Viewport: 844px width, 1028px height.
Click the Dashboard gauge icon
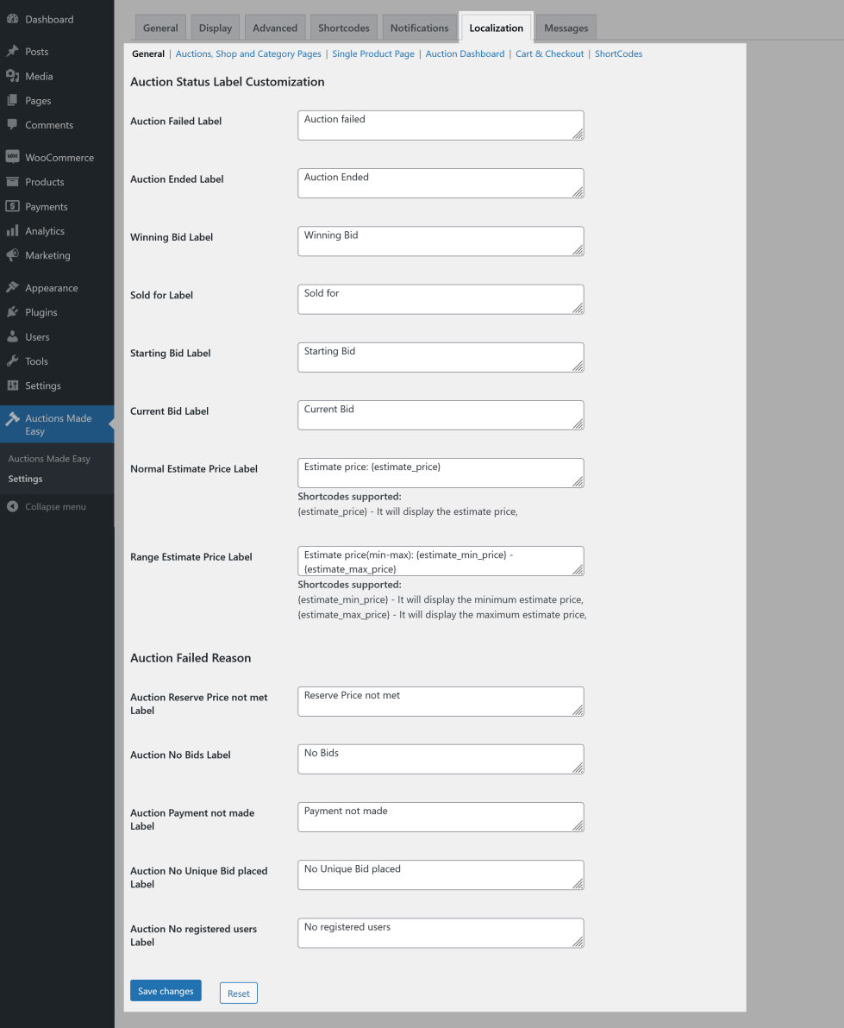(x=12, y=19)
